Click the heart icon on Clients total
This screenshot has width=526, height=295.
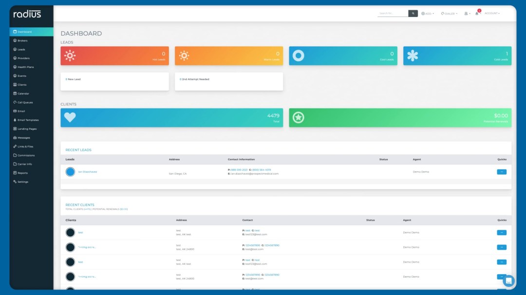click(x=70, y=117)
